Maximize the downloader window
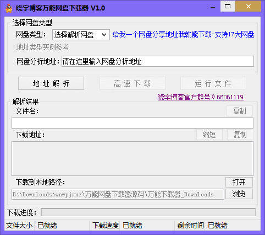265x235 pixels. [228, 6]
